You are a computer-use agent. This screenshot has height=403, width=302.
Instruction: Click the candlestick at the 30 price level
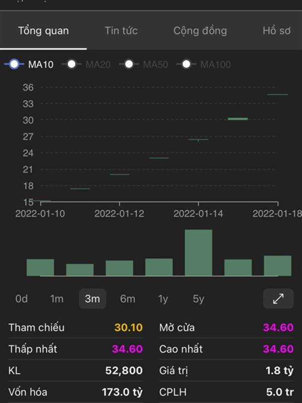[x=238, y=119]
